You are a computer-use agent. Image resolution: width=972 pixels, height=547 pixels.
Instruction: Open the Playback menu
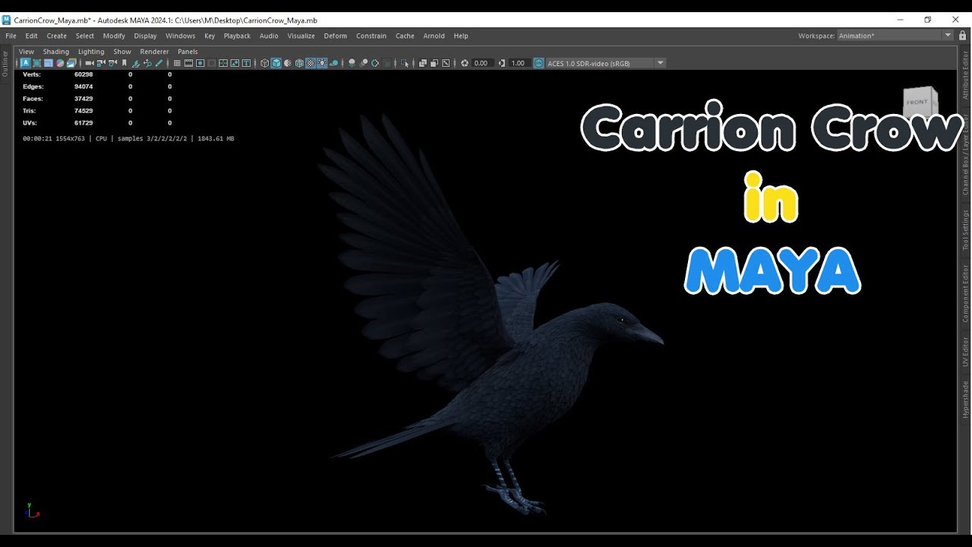pyautogui.click(x=237, y=36)
